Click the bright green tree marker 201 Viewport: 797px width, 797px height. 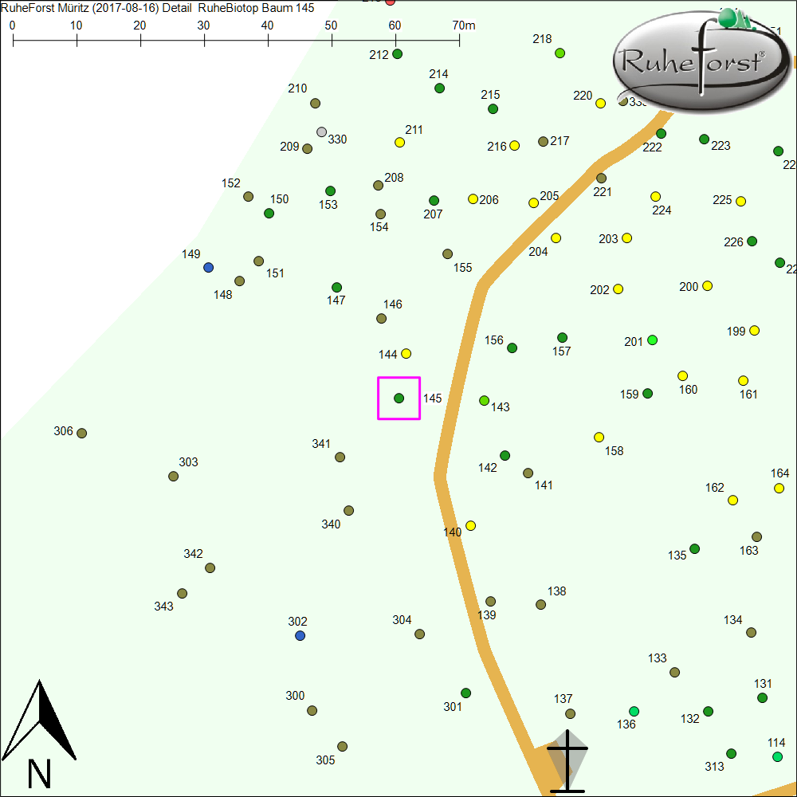[652, 340]
